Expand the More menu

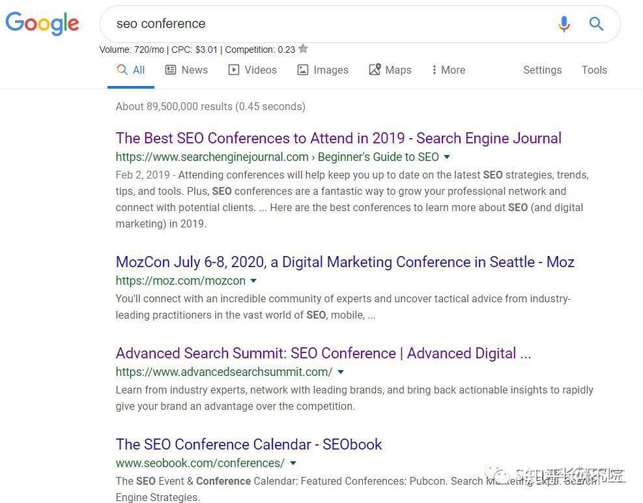coord(448,70)
